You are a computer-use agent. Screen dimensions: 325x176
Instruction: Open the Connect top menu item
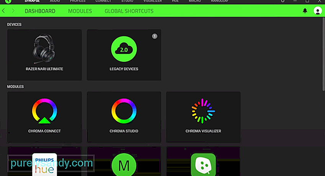coord(103,1)
